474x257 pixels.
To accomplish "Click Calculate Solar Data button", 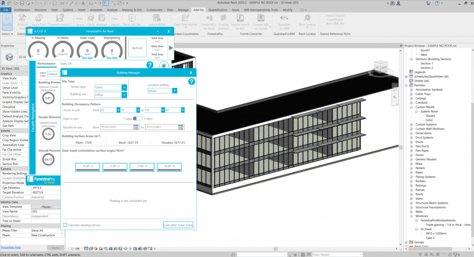I will click(178, 225).
